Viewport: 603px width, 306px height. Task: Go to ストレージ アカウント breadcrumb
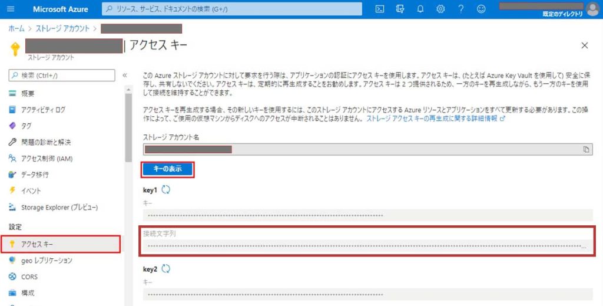pos(62,28)
